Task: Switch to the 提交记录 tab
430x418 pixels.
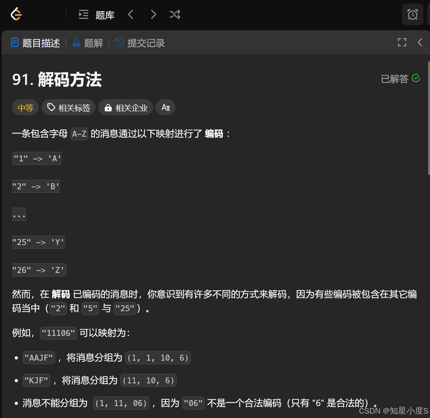Action: click(x=139, y=43)
